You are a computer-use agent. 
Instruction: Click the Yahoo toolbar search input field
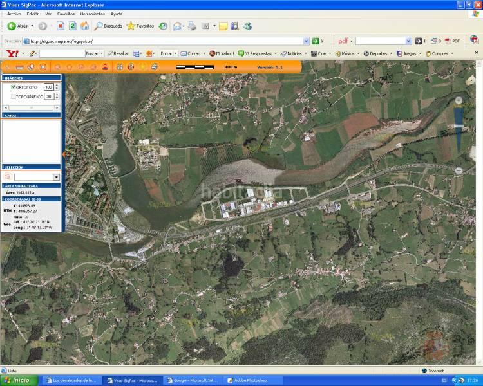pyautogui.click(x=62, y=53)
